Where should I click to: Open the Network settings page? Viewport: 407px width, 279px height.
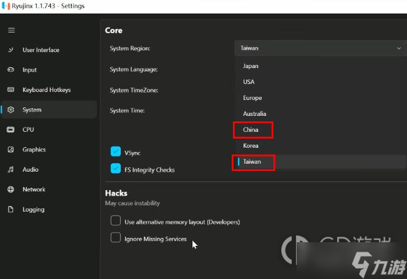(49, 189)
